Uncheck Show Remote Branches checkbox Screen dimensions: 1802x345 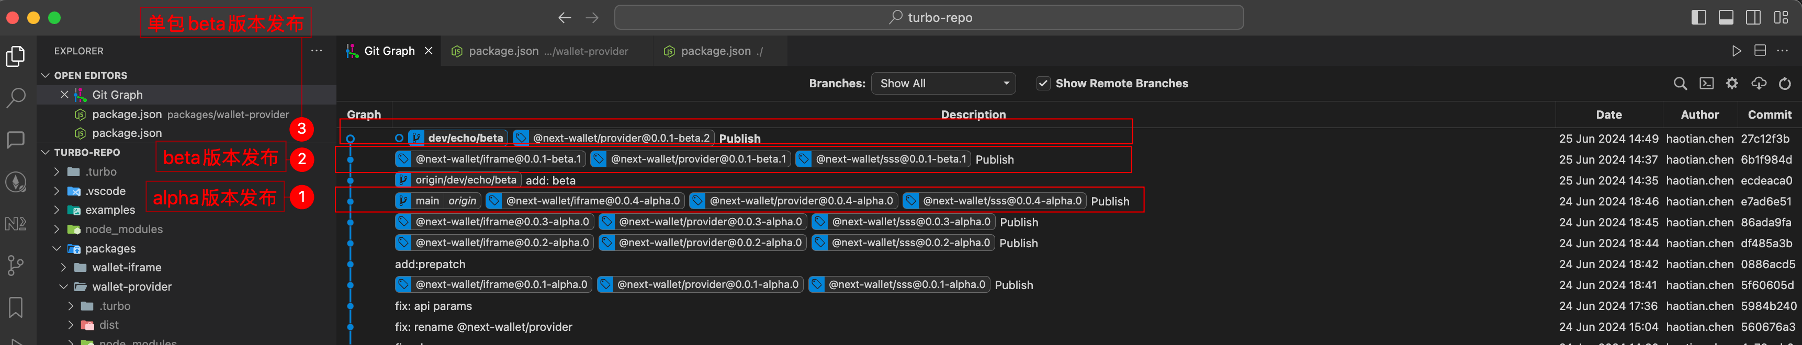click(x=1043, y=84)
